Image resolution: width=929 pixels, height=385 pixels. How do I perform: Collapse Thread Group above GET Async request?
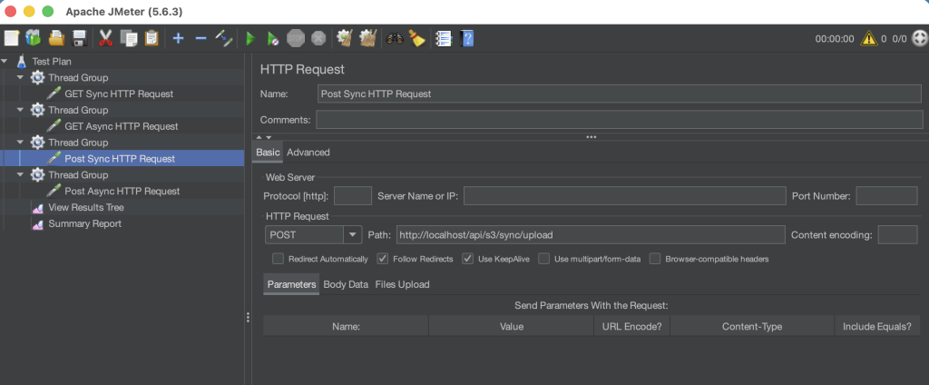(x=21, y=110)
